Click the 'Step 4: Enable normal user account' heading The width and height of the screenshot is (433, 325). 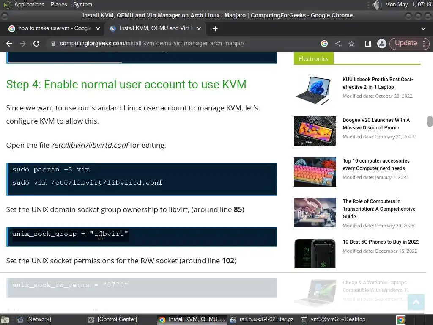coord(126,84)
